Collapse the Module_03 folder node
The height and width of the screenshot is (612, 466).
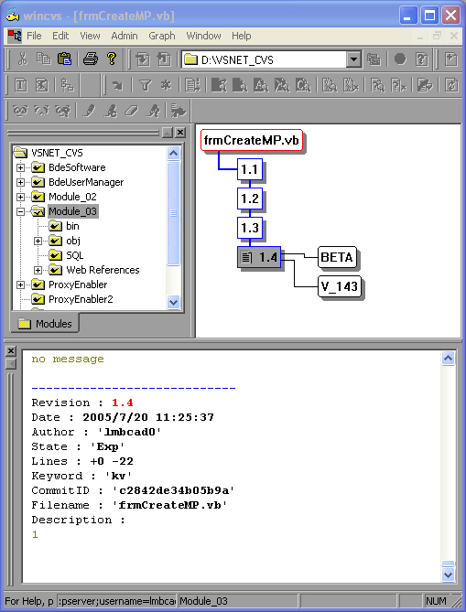20,211
